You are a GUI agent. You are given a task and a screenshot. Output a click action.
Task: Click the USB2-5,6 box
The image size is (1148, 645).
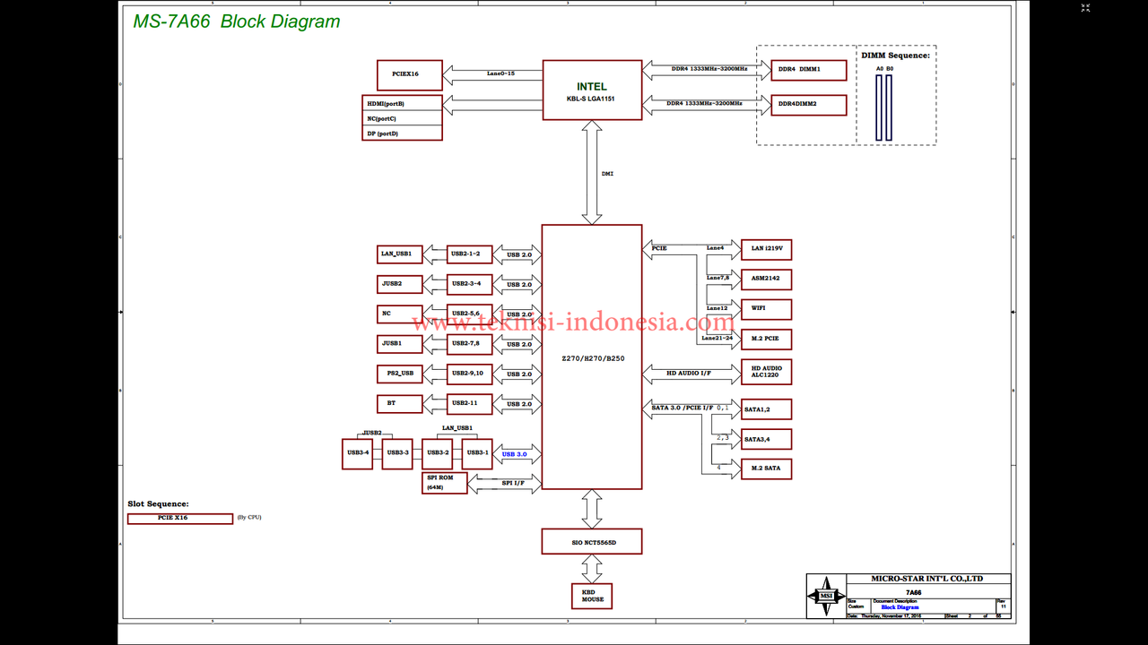(470, 314)
